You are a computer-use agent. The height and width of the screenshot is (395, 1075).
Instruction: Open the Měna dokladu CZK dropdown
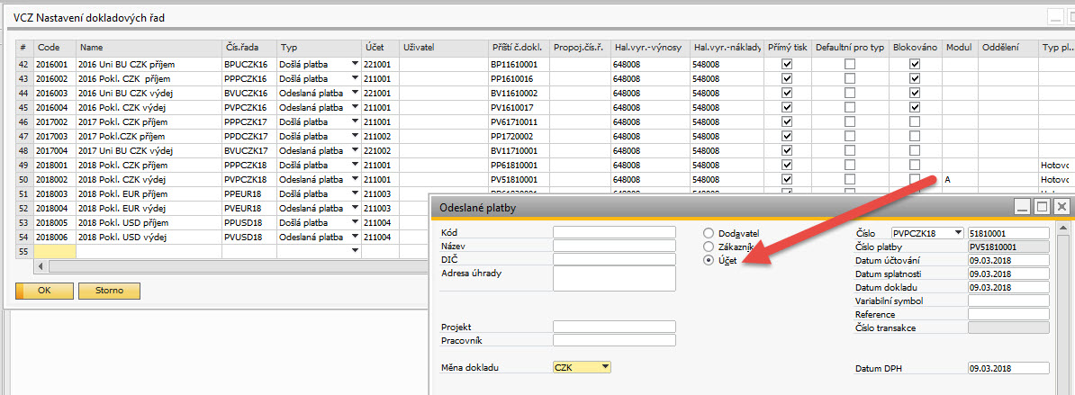pos(605,368)
